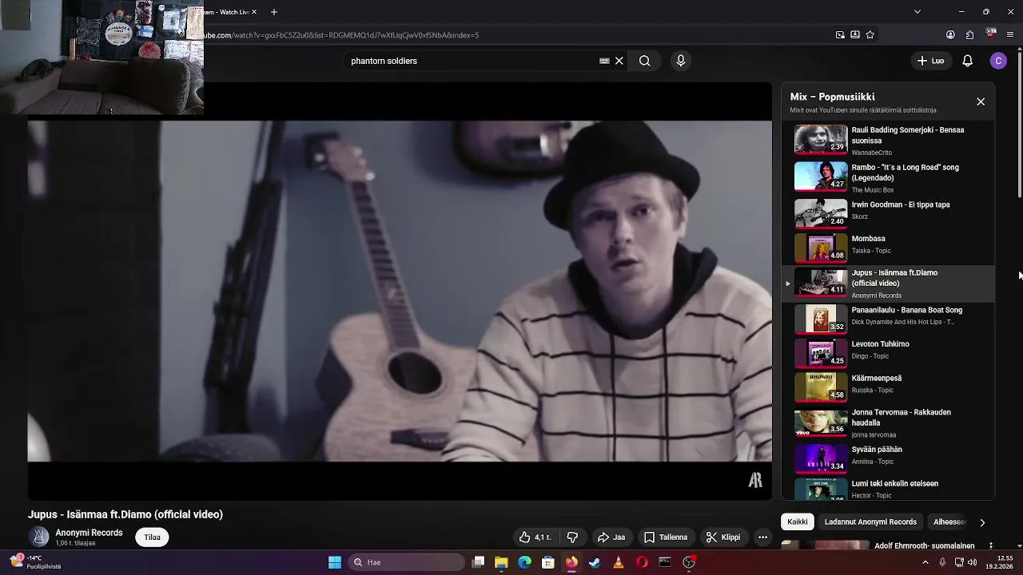Open a new browser tab with plus
The image size is (1023, 575).
[x=273, y=12]
